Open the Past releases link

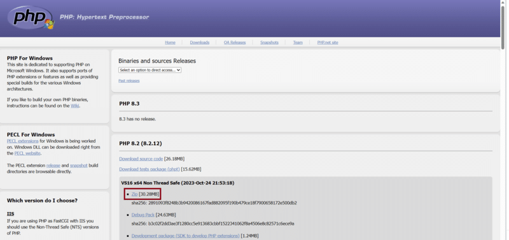(x=129, y=81)
